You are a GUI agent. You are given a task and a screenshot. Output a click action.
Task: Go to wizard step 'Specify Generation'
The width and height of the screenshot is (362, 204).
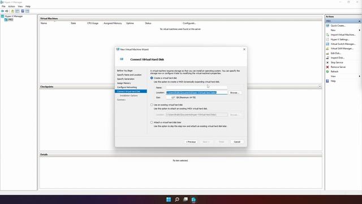[x=126, y=79]
